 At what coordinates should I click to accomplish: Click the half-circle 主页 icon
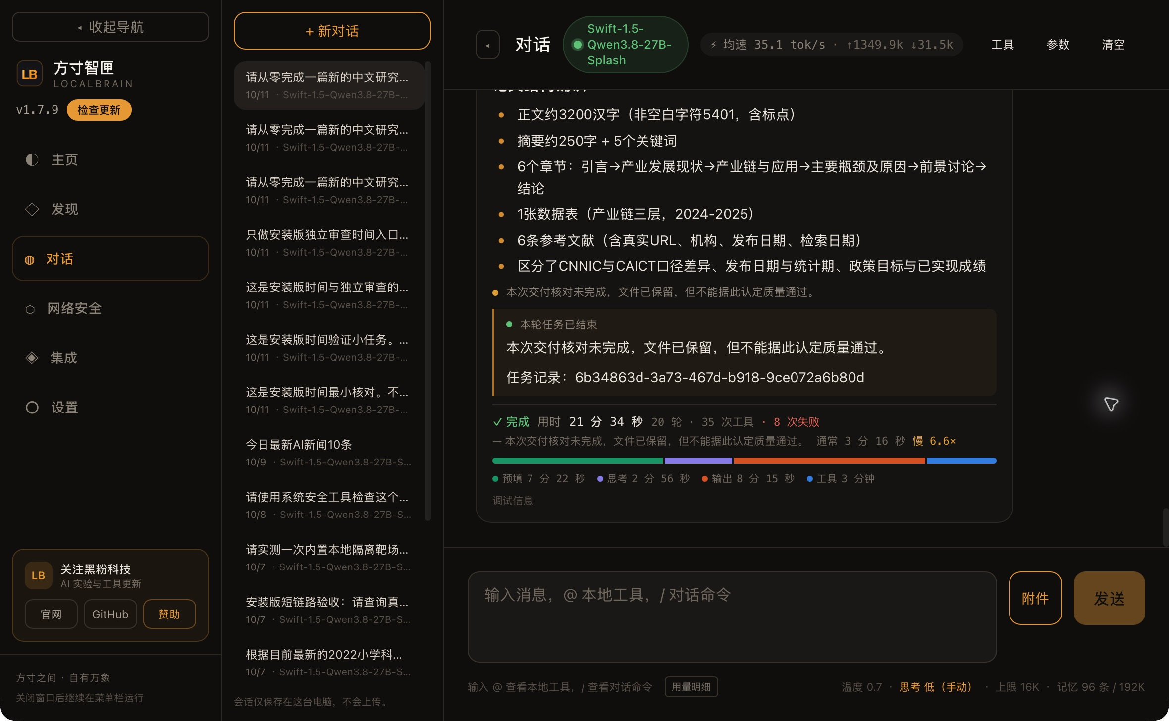tap(32, 159)
